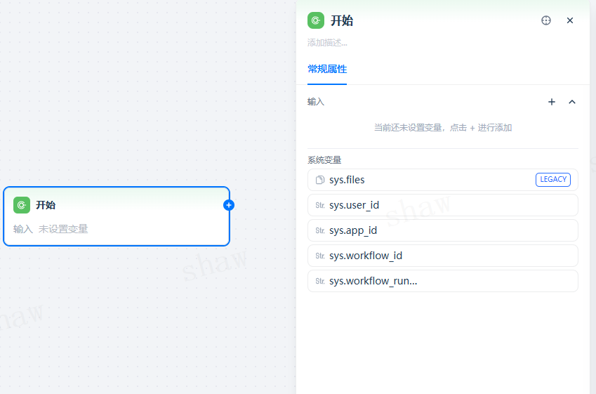Click the Str type icon beside sys.user_id

[320, 205]
